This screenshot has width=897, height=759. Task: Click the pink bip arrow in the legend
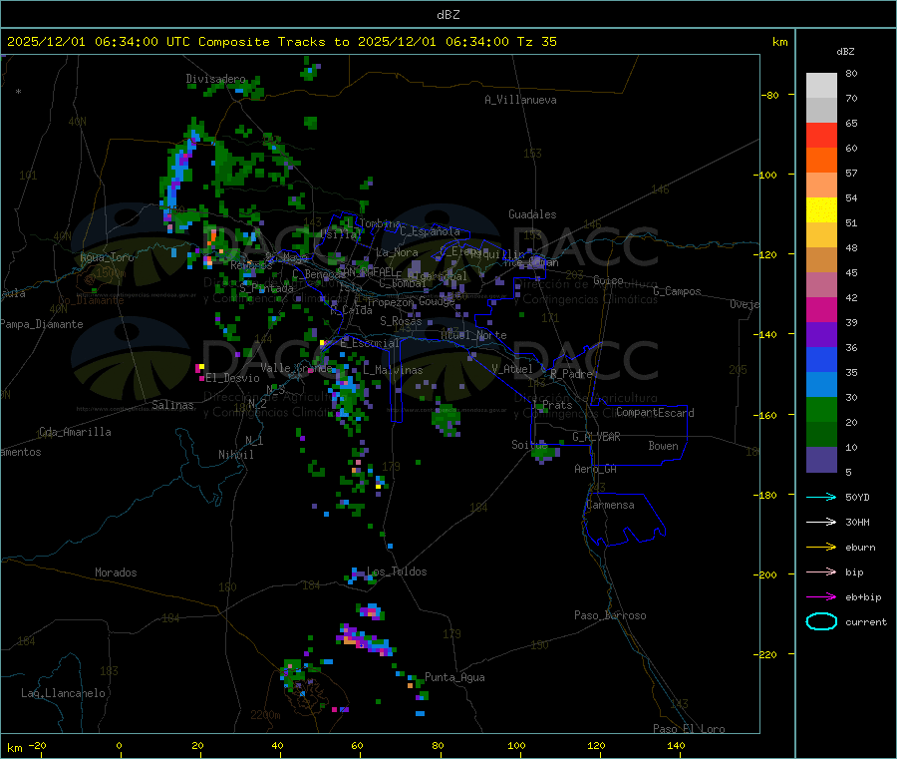click(821, 571)
